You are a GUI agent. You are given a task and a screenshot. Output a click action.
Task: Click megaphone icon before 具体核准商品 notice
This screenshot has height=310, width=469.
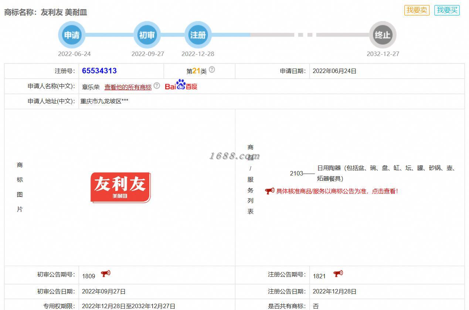click(x=269, y=191)
